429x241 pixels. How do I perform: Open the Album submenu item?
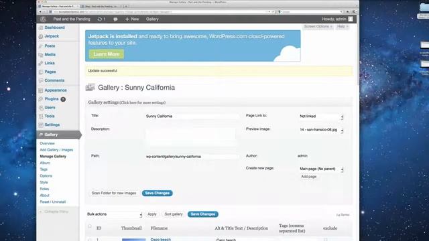pyautogui.click(x=45, y=163)
